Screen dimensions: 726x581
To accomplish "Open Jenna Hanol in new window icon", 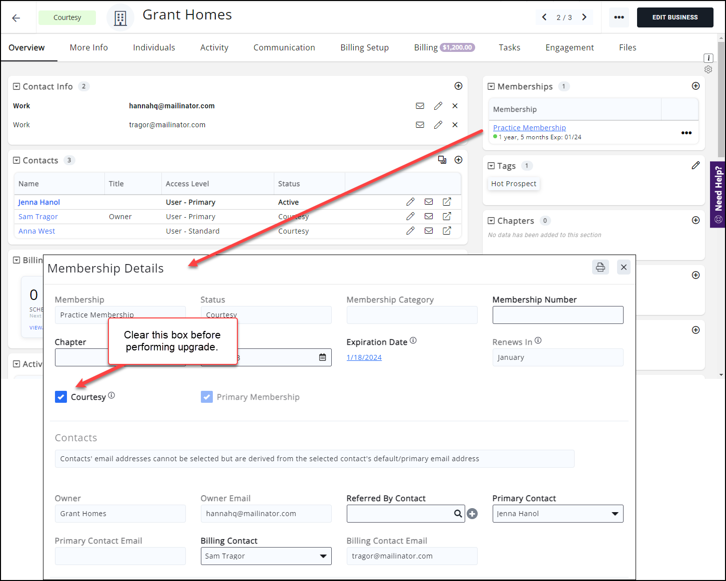I will click(x=447, y=202).
